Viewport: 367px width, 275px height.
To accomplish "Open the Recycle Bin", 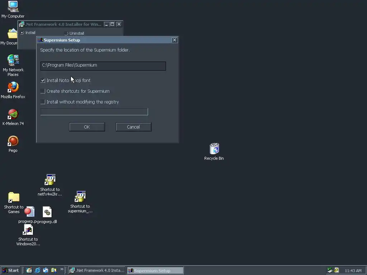I will point(214,149).
